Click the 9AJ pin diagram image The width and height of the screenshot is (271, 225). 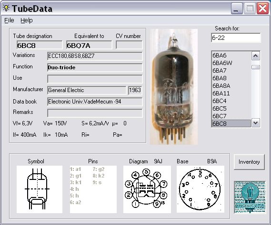pos(147,189)
